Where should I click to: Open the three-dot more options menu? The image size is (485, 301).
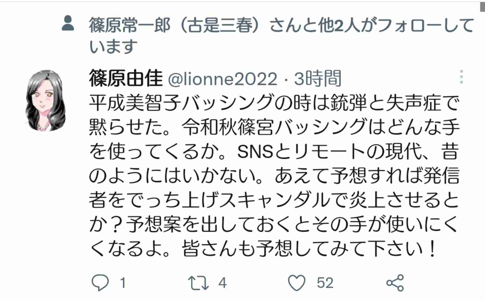point(461,77)
